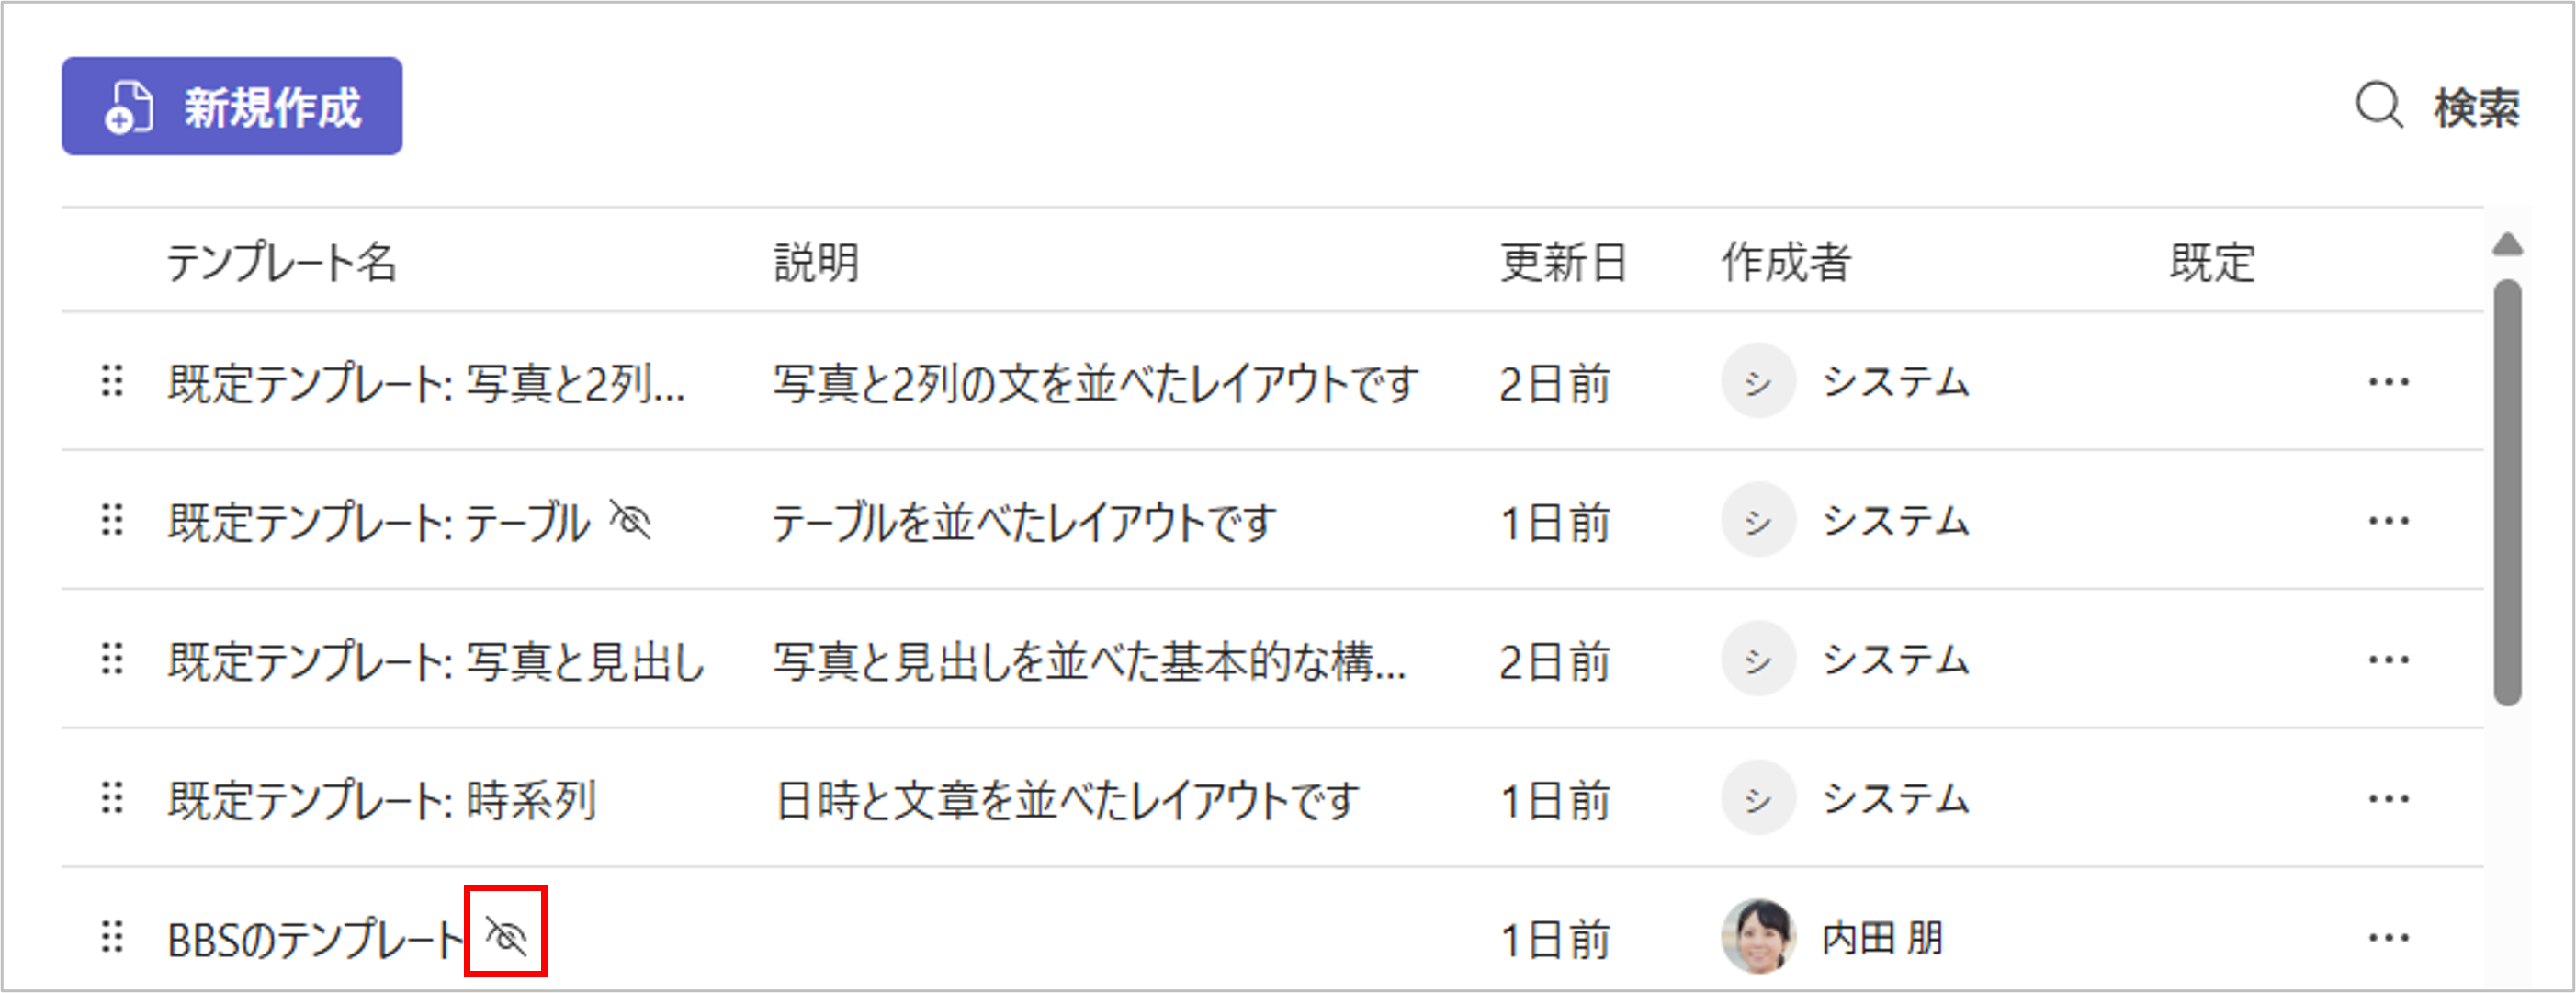Viewport: 2576px width, 993px height.
Task: Click the テンプレート名 column header
Action: tap(281, 263)
